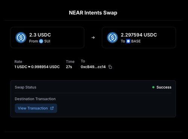Click the arrow between swap cards
This screenshot has width=188, height=139.
(x=93, y=38)
